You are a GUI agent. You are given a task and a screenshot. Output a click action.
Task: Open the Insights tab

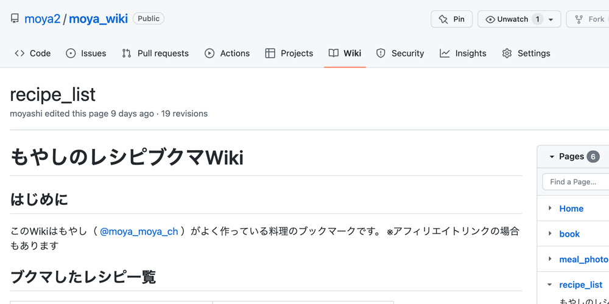coord(463,54)
